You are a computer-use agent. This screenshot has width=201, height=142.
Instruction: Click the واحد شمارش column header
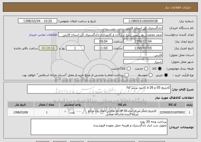(72, 105)
